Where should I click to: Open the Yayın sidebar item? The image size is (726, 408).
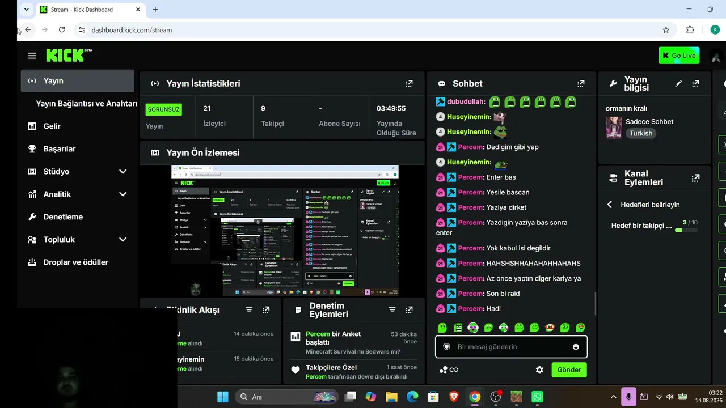click(x=78, y=81)
